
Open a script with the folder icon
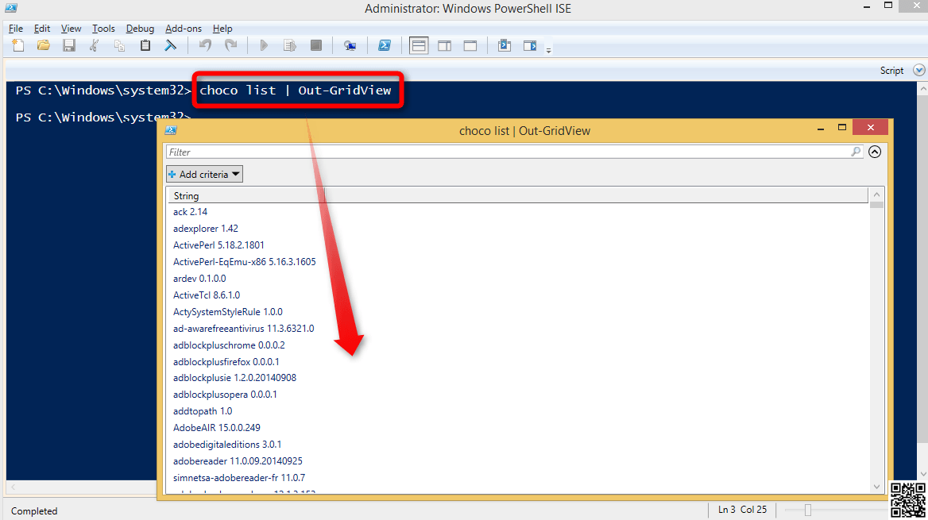[x=43, y=45]
